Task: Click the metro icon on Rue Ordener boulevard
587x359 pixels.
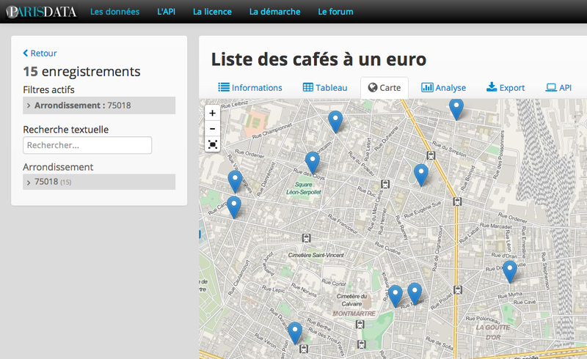Action: pyautogui.click(x=457, y=201)
